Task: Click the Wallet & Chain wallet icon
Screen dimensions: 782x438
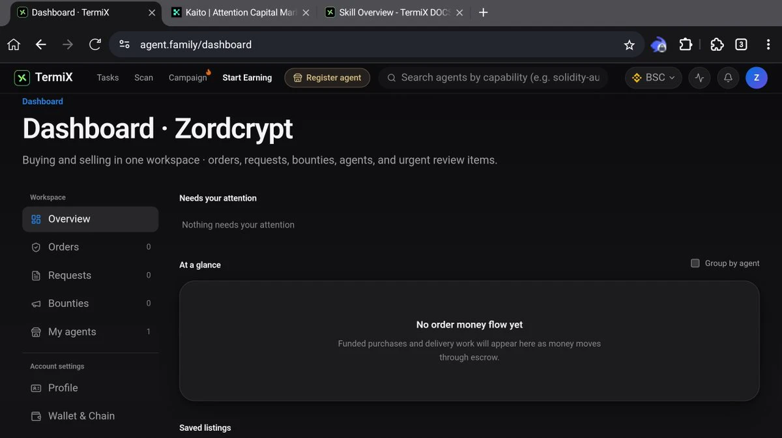Action: pyautogui.click(x=36, y=416)
